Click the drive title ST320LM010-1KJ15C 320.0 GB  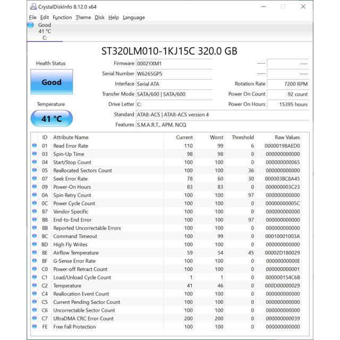coord(169,51)
